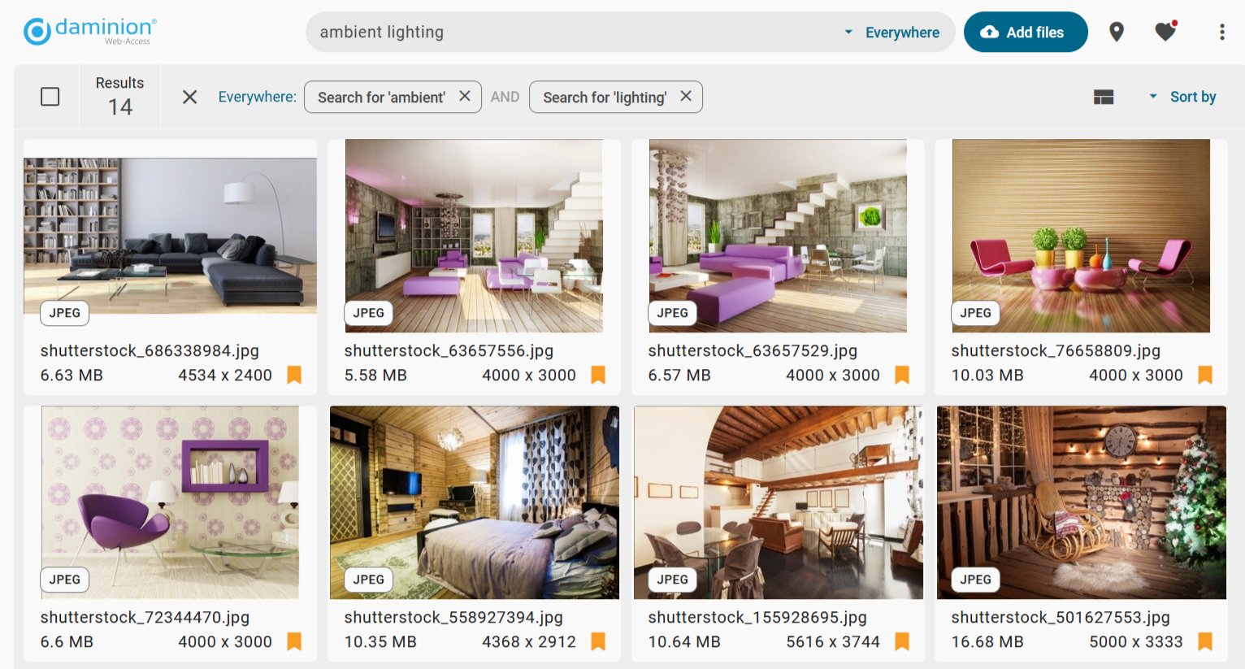This screenshot has height=669, width=1245.
Task: Toggle bookmark flag on shutterstock_558927394.jpg
Action: click(x=598, y=641)
